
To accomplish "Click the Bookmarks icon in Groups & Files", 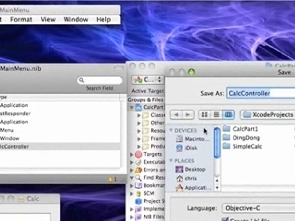I will [x=139, y=186].
